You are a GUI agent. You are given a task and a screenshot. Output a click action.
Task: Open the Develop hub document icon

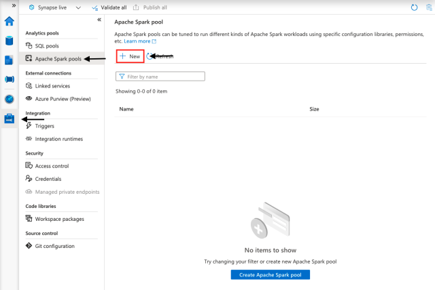[9, 60]
